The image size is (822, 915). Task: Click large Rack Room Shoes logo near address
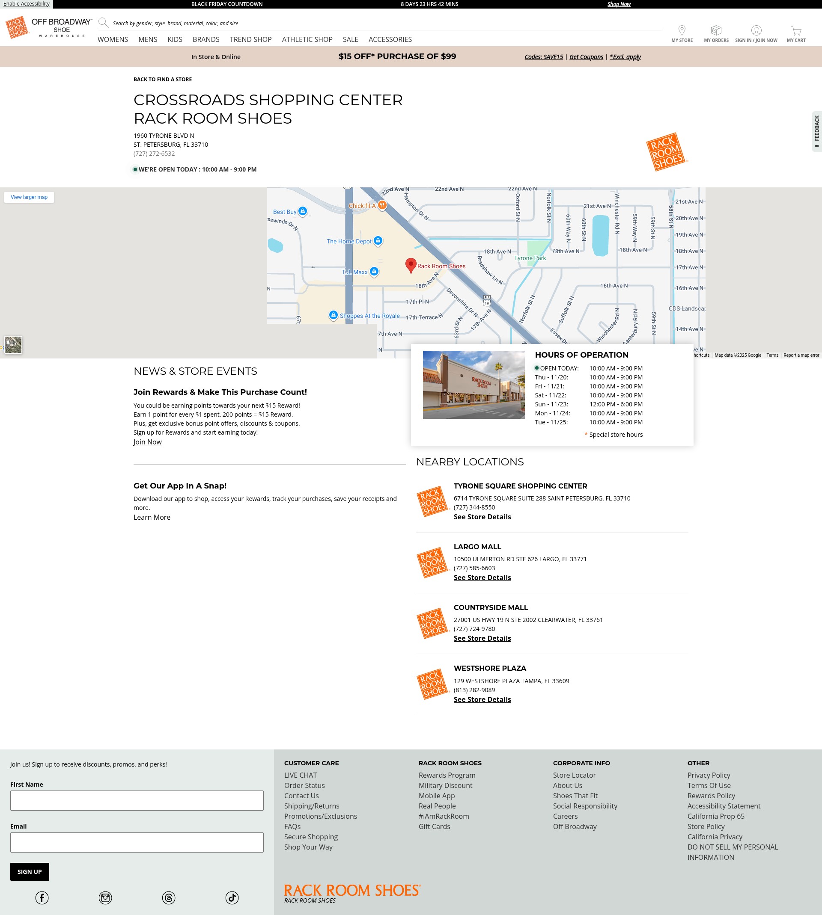click(x=667, y=151)
